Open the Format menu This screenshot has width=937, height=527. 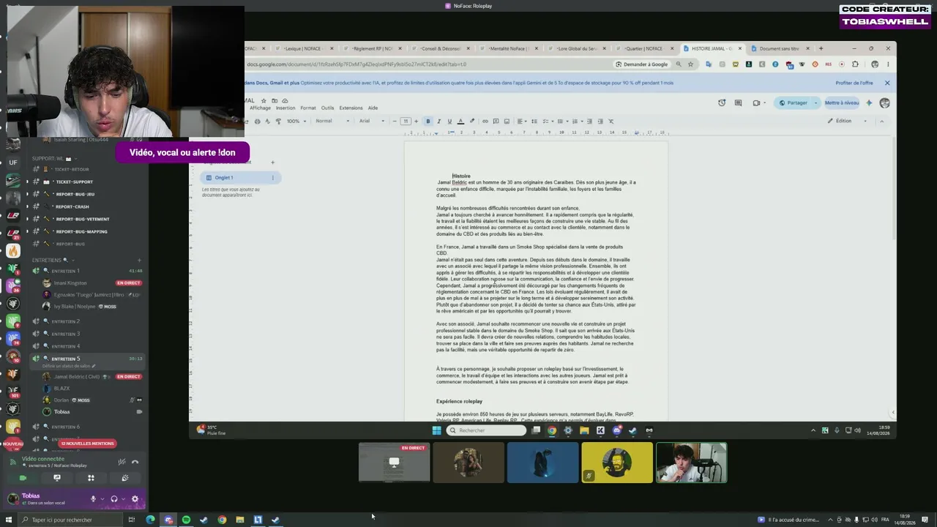308,108
